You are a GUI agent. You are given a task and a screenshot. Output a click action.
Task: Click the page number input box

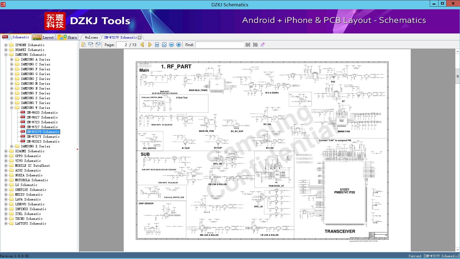pyautogui.click(x=122, y=45)
